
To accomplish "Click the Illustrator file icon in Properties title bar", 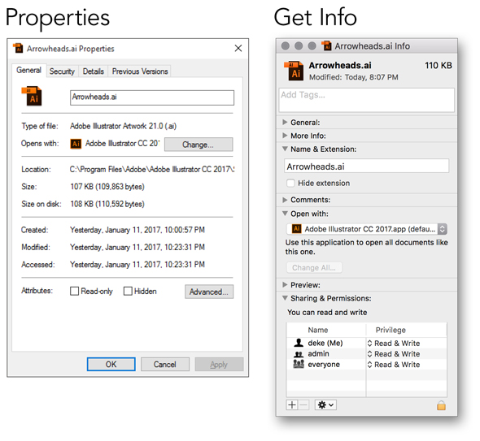I will (18, 48).
